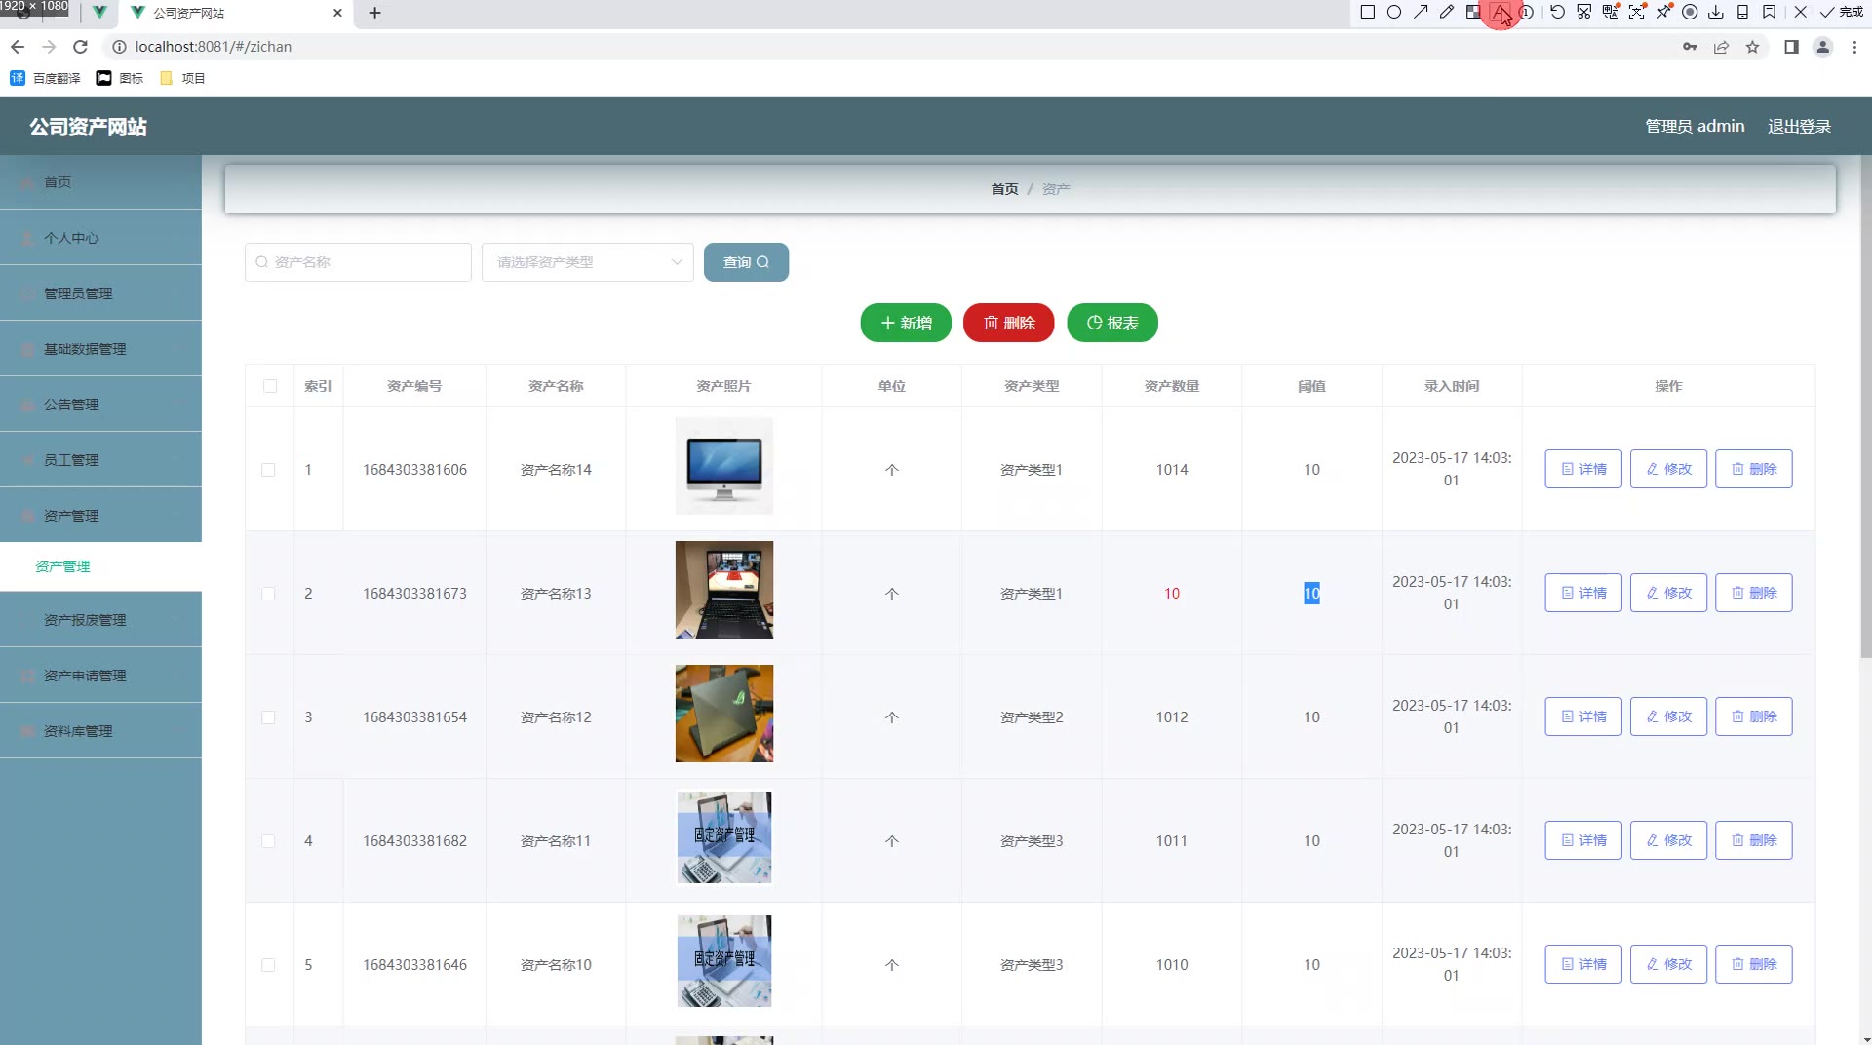Collapse the 资产管理 parent menu

coord(100,516)
